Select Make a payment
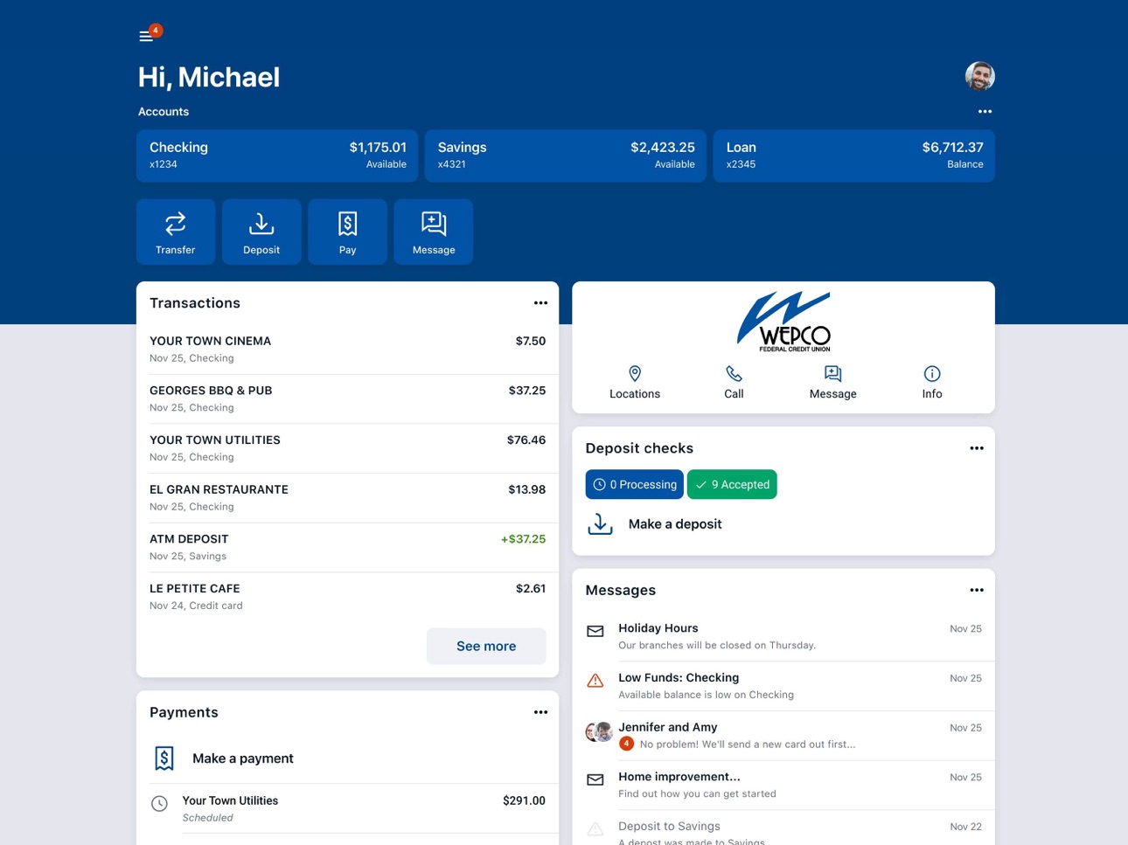Image resolution: width=1128 pixels, height=845 pixels. [x=243, y=758]
